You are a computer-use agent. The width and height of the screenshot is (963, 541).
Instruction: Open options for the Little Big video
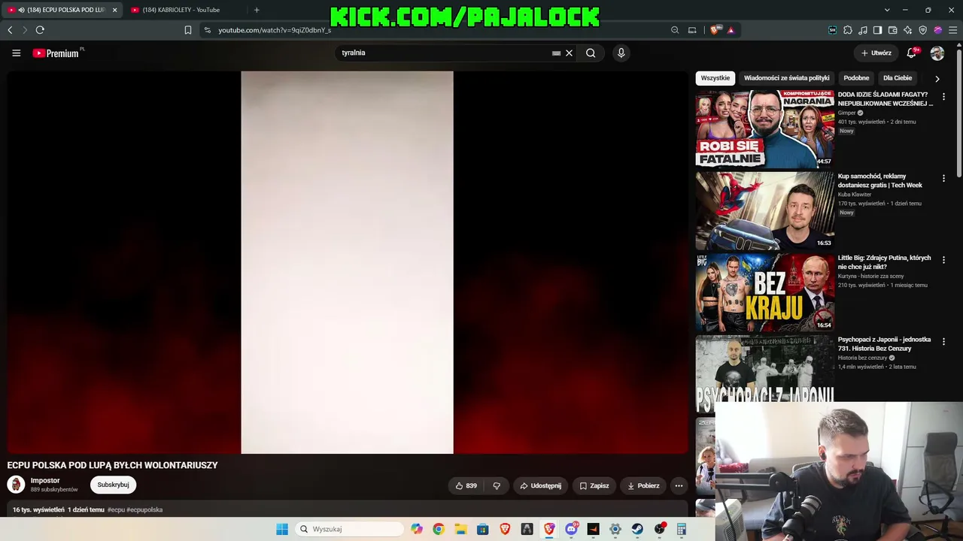pyautogui.click(x=943, y=260)
